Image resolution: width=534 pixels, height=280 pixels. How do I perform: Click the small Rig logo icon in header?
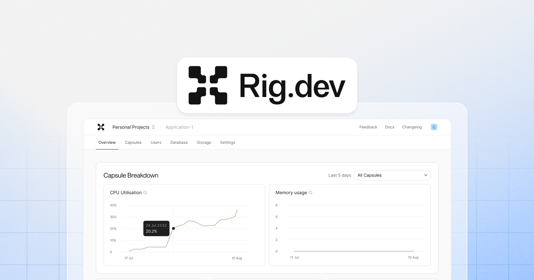(101, 127)
